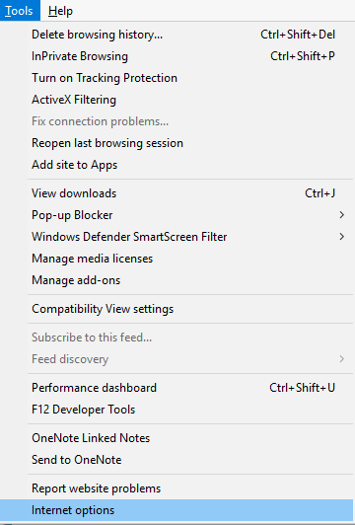Launch F12 Developer Tools

tap(190, 410)
